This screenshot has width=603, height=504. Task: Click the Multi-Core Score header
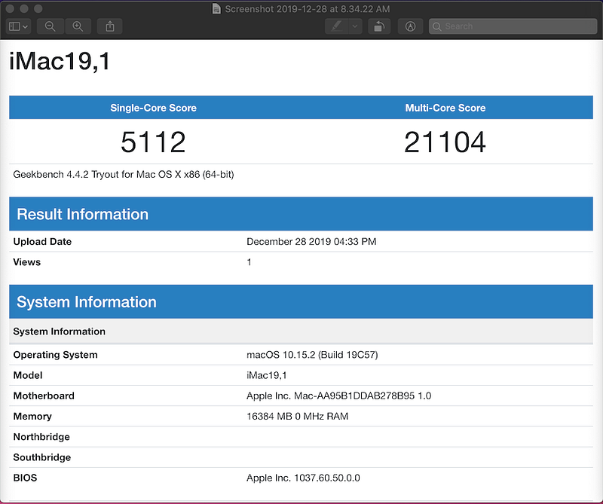click(445, 108)
